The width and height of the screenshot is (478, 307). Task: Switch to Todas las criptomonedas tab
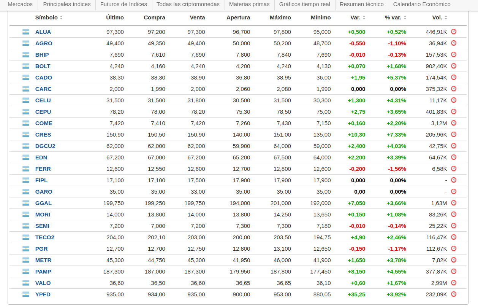click(188, 5)
